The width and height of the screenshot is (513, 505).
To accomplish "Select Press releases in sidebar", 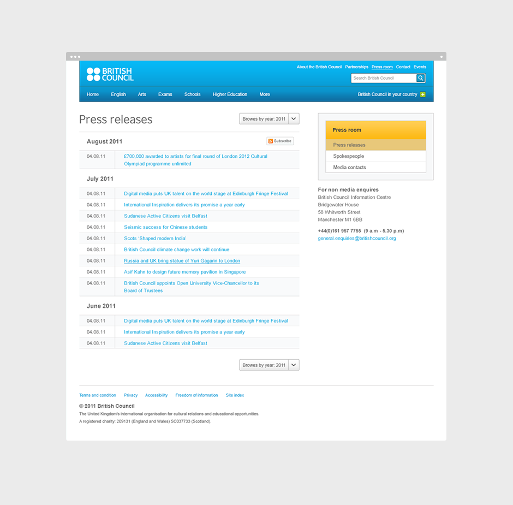I will [x=349, y=145].
